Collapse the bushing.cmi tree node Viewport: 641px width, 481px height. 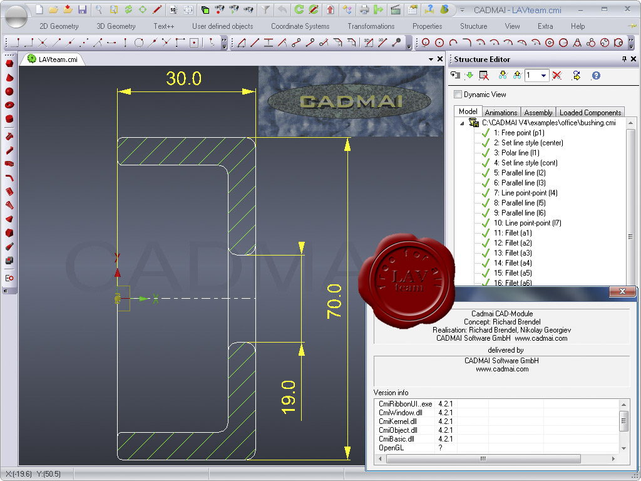(x=462, y=123)
